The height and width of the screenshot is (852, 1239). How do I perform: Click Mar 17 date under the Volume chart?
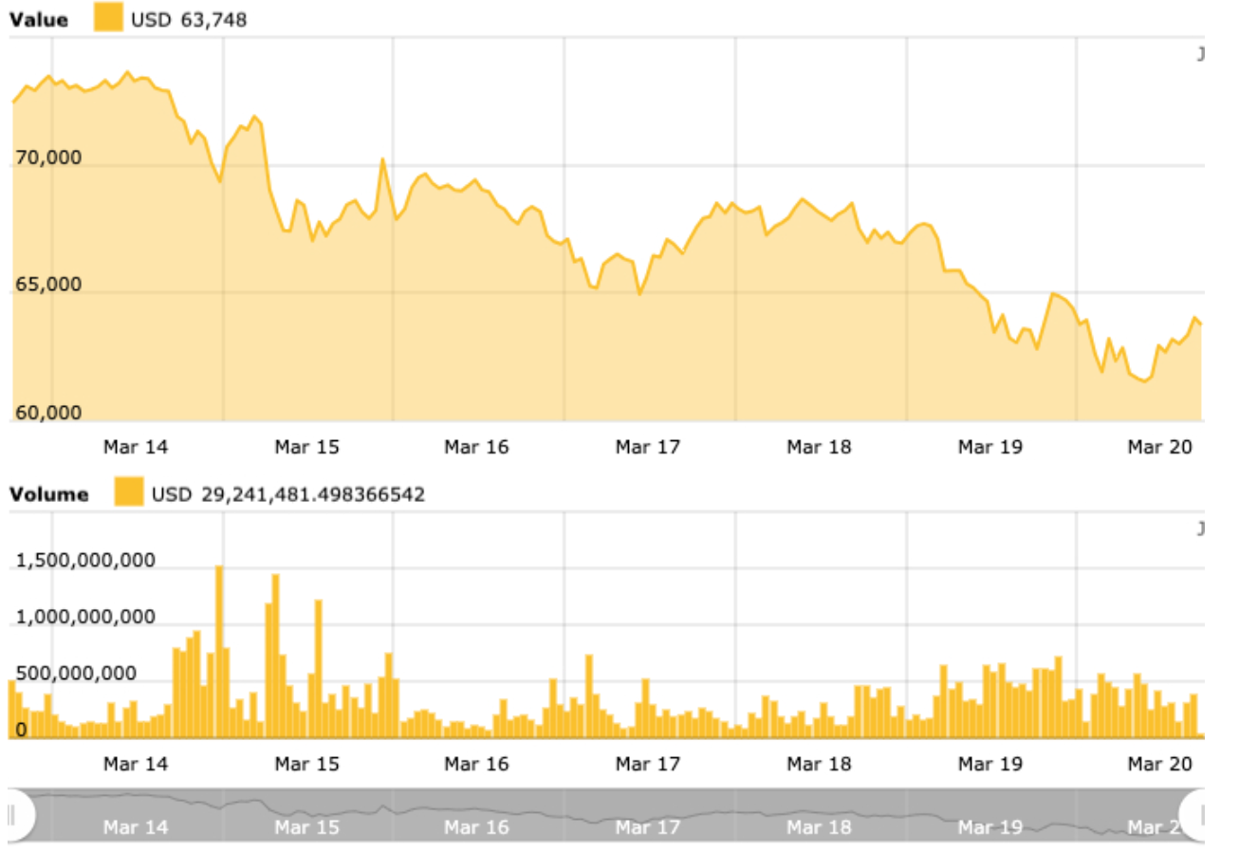tap(648, 763)
